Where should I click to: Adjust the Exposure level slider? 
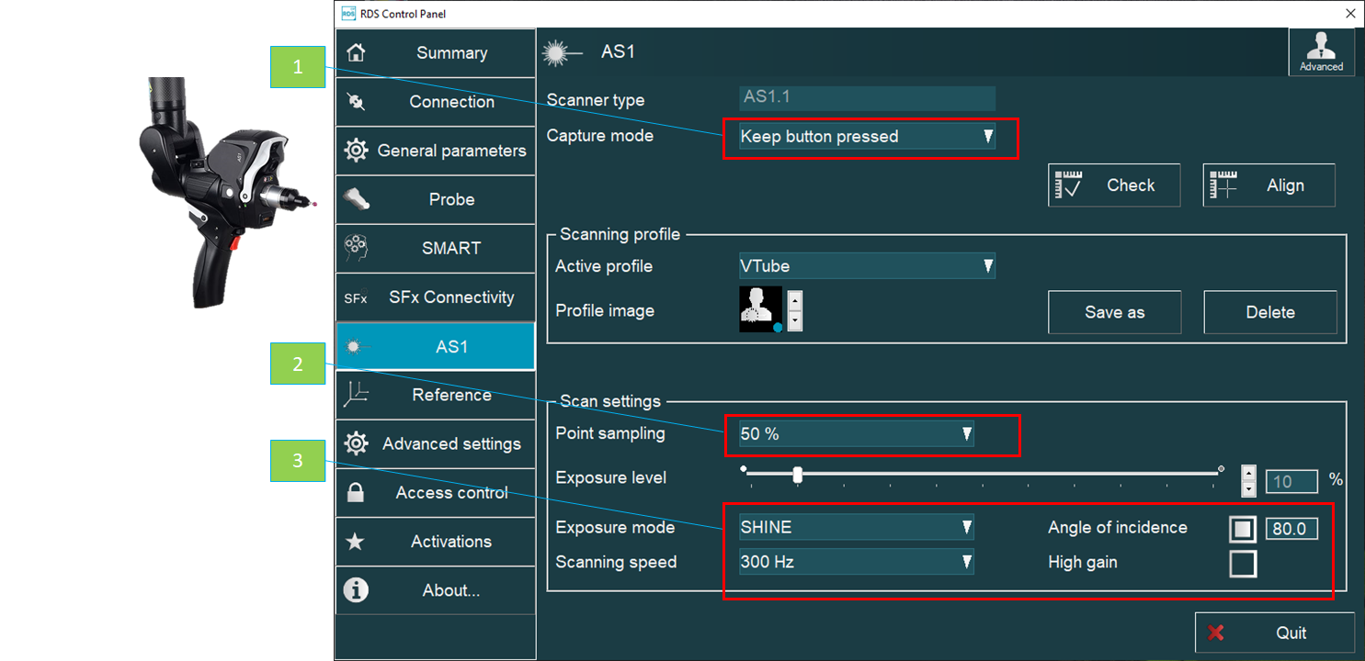tap(796, 475)
